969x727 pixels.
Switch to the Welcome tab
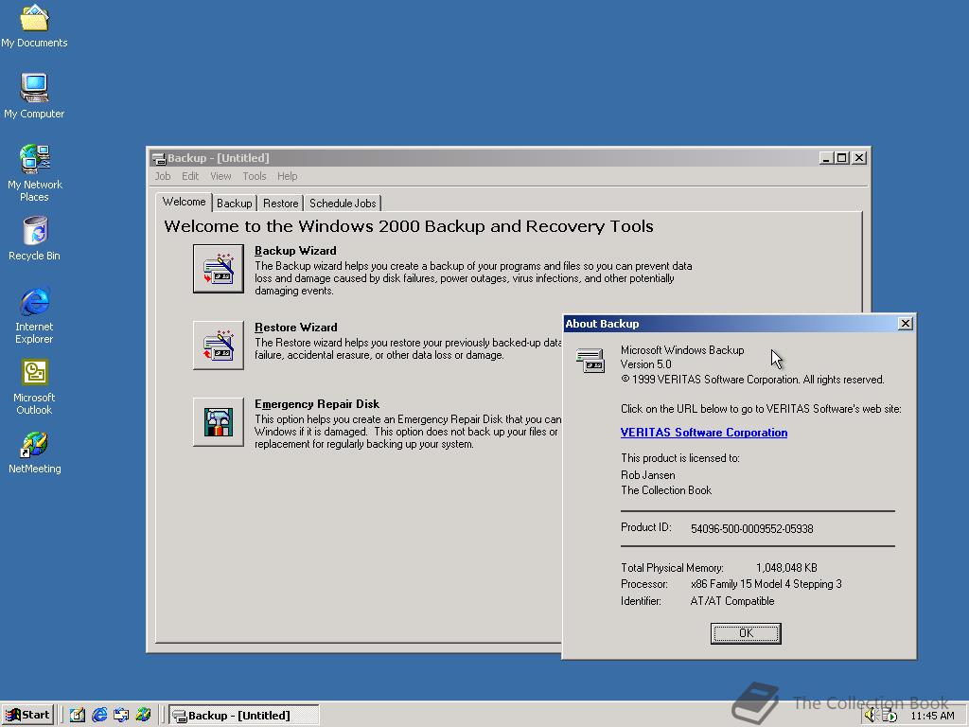[x=185, y=203]
